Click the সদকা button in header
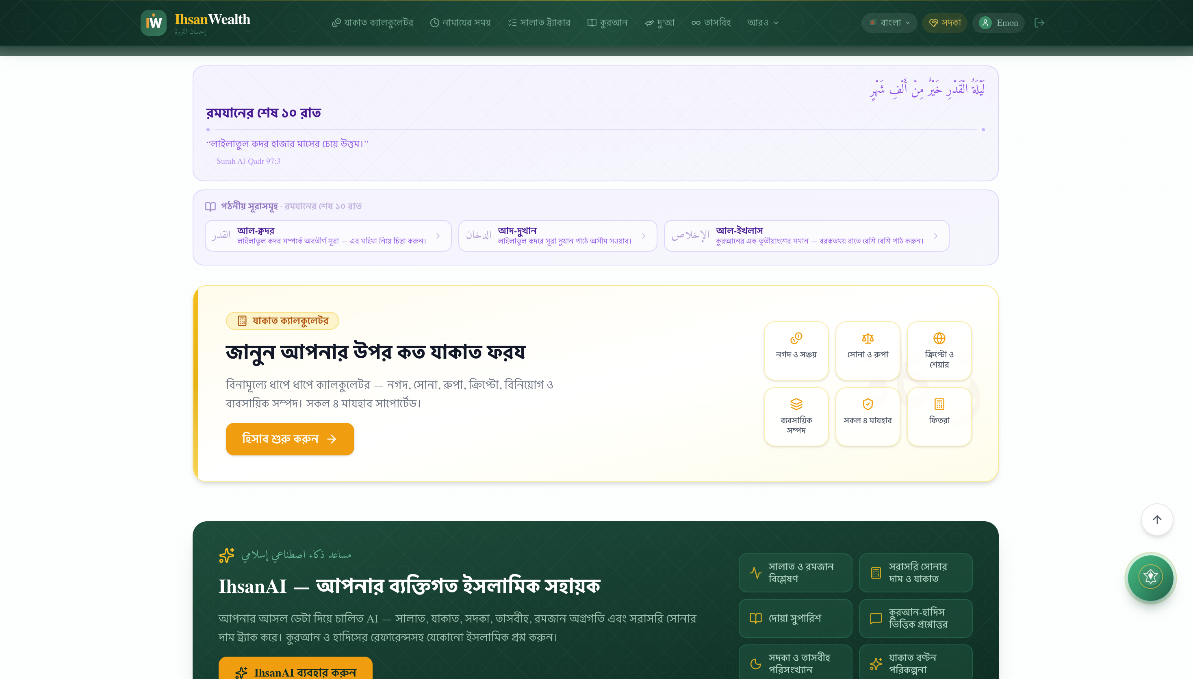Image resolution: width=1193 pixels, height=679 pixels. [945, 22]
